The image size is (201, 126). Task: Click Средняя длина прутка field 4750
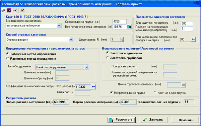(120, 21)
